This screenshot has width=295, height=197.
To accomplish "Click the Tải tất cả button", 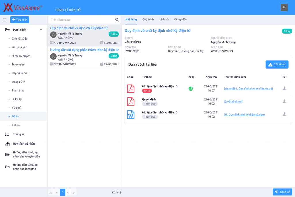I will pyautogui.click(x=277, y=65).
